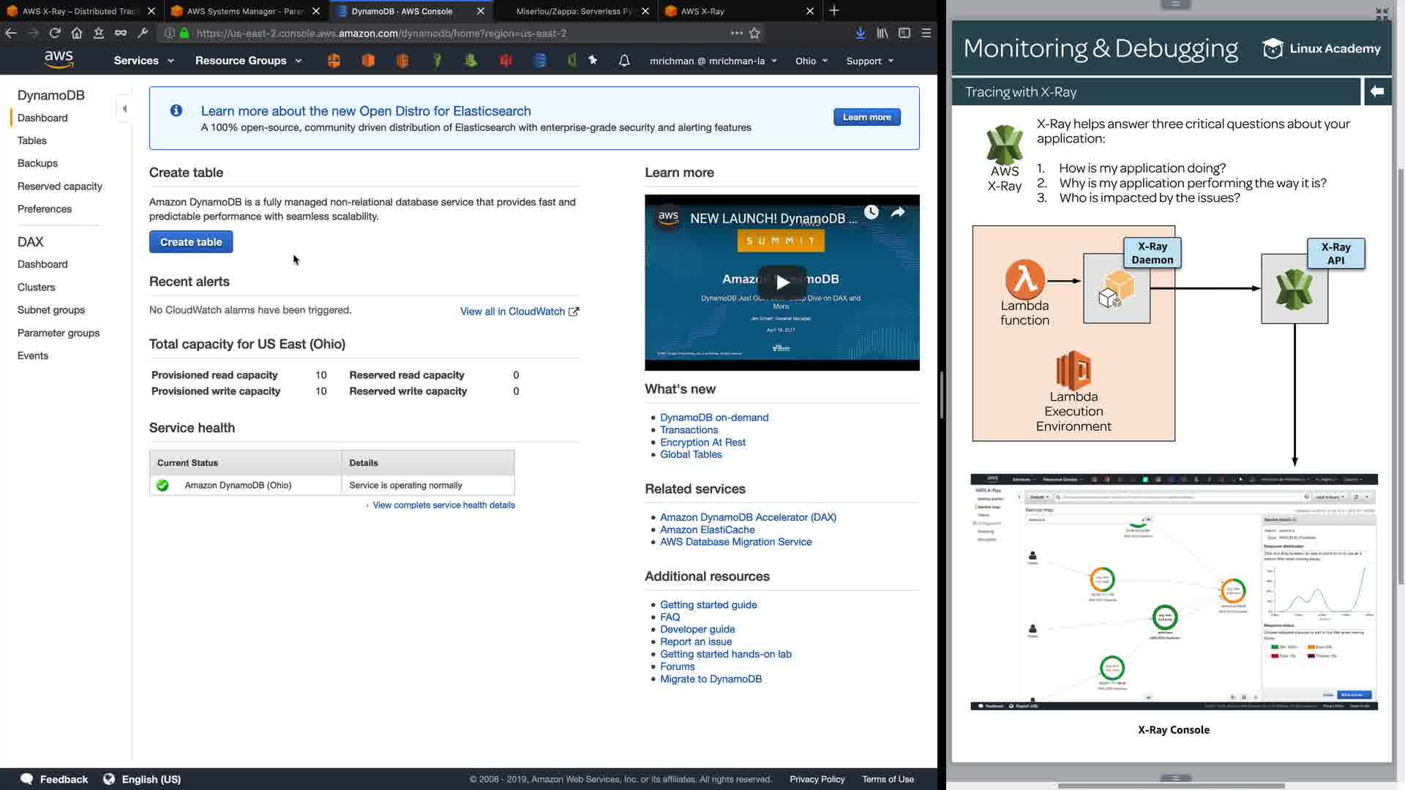
Task: Click the blue DynamoDB shortcut icon
Action: (540, 61)
